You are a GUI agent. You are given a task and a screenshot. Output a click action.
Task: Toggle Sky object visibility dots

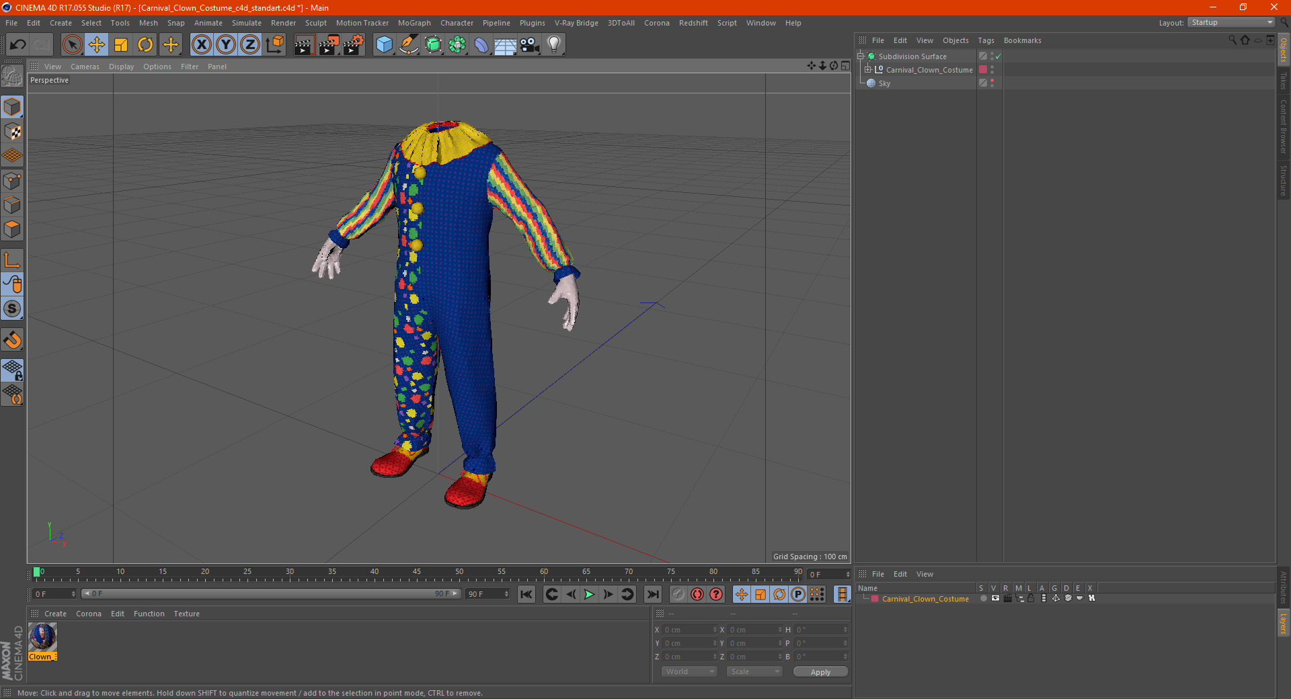point(992,83)
